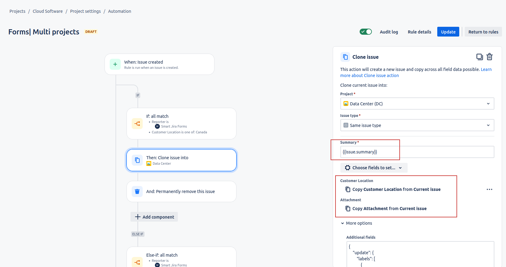Click into the Summary input field
This screenshot has height=267, width=506.
coord(417,152)
